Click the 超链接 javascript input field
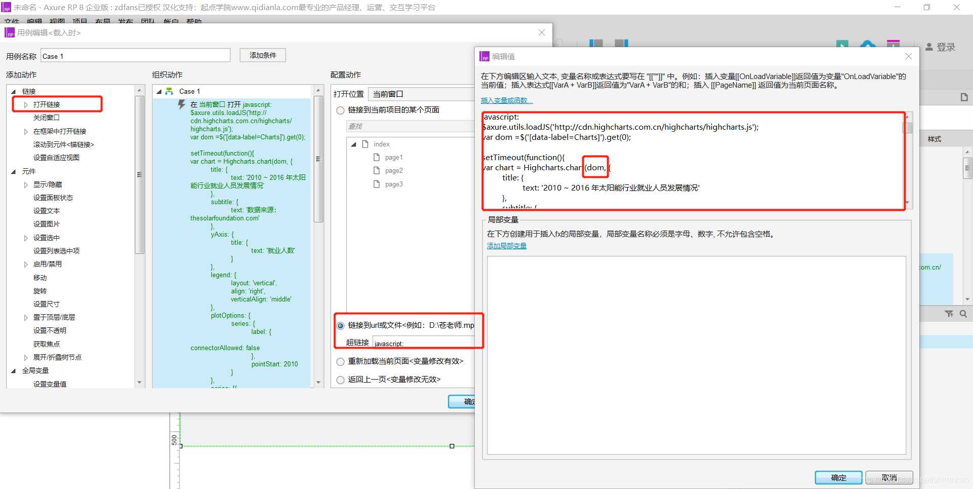 [x=424, y=343]
